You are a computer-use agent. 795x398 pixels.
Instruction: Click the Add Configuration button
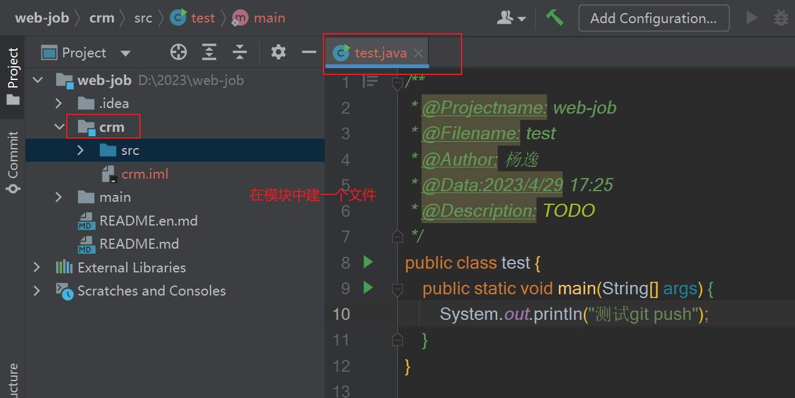653,18
